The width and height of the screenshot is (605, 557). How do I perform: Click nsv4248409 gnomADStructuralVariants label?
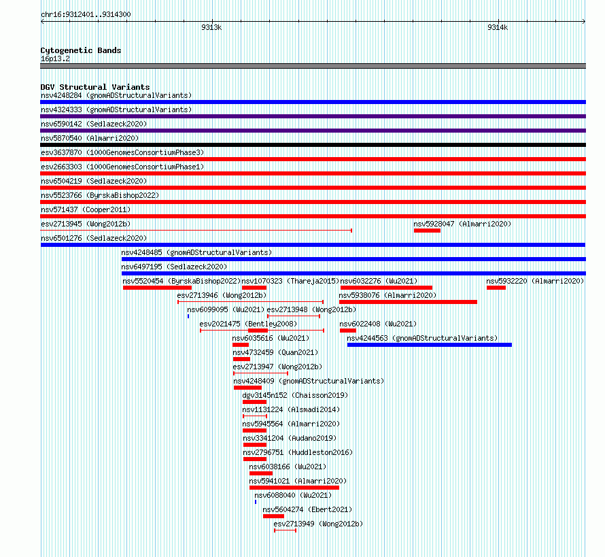309,381
